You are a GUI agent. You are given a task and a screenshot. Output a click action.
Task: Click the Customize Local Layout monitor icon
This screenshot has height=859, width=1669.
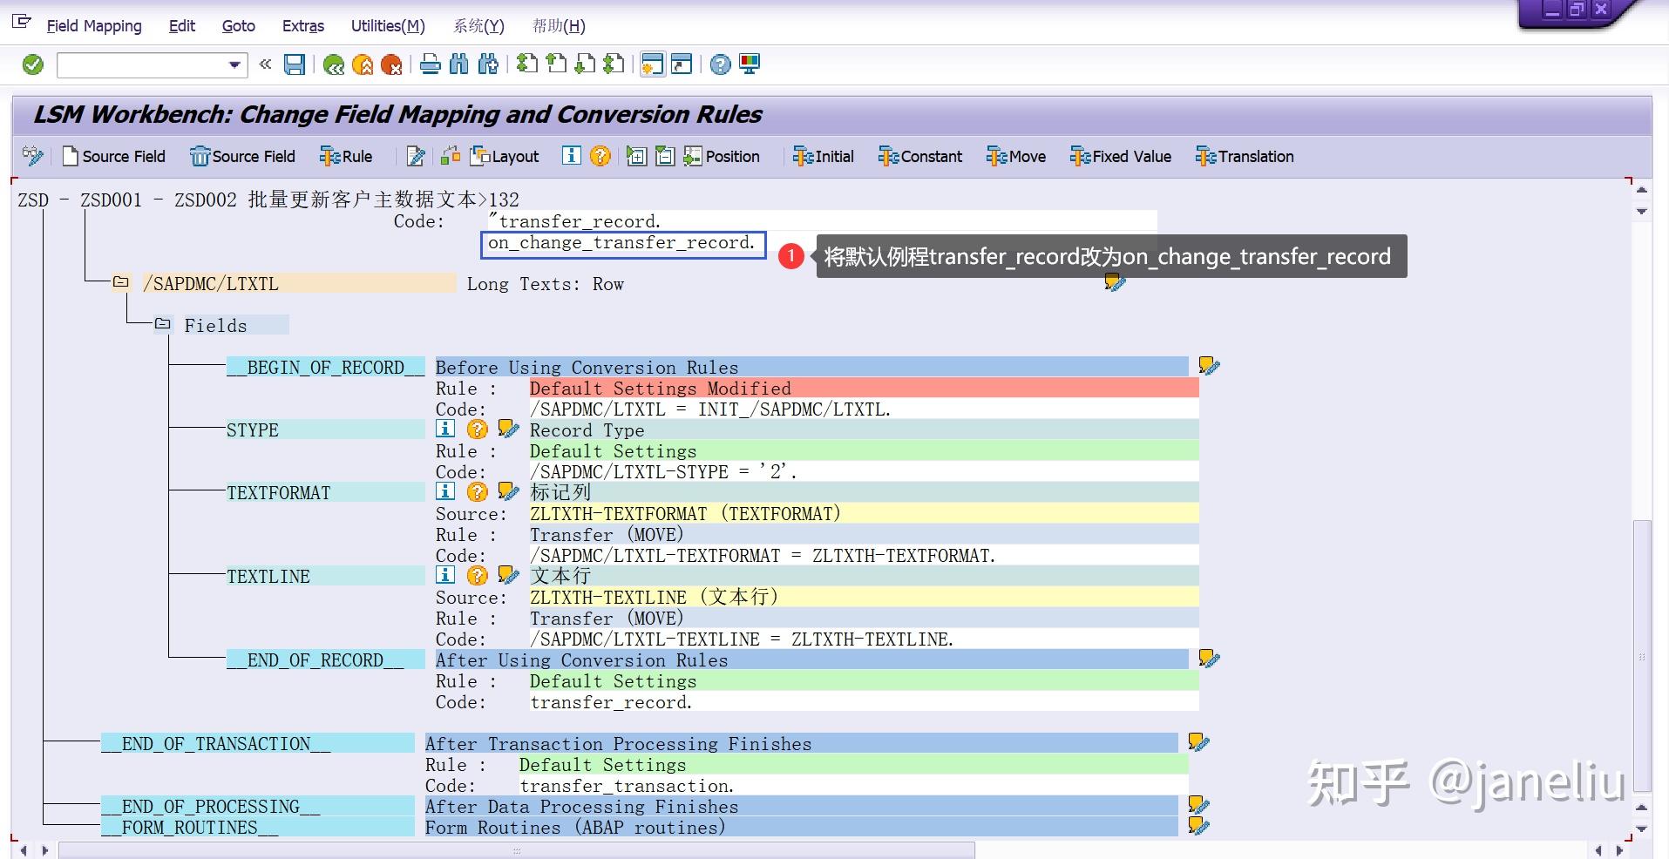click(749, 64)
